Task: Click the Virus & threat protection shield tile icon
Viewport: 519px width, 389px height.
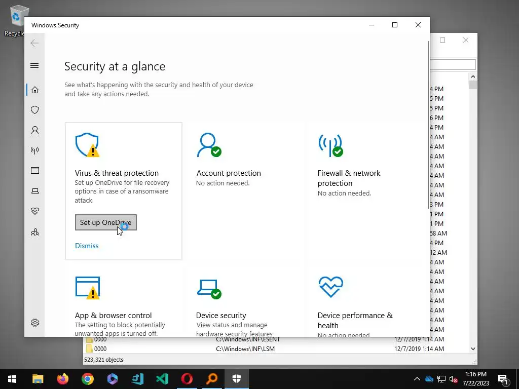Action: [x=87, y=145]
